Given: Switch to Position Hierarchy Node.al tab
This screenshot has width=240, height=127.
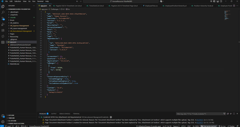Looking at the screenshot, I should pyautogui.click(x=203, y=6).
